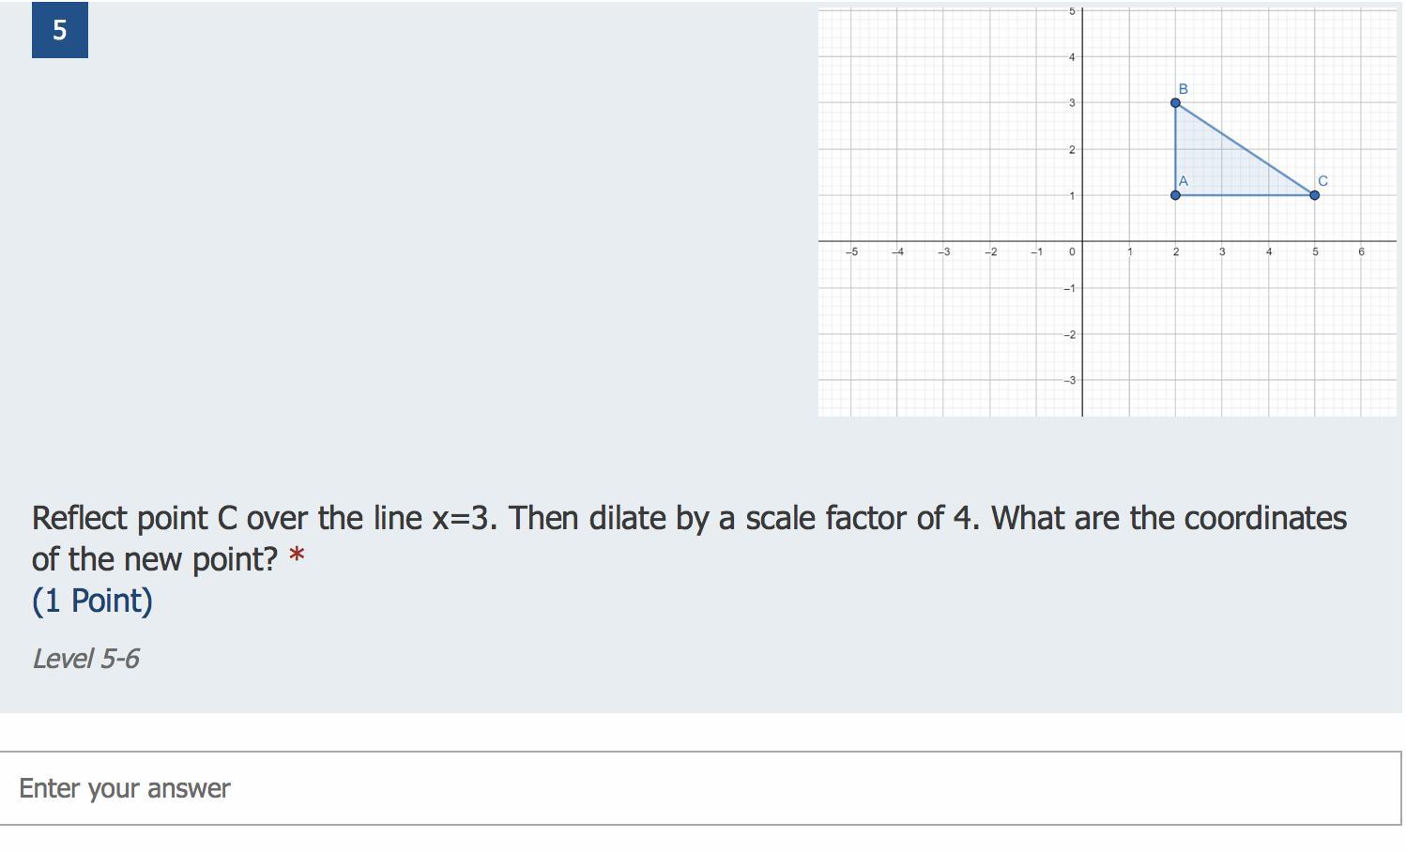The image size is (1406, 852).
Task: Click the y-axis label -3 on the graph
Action: (1070, 380)
